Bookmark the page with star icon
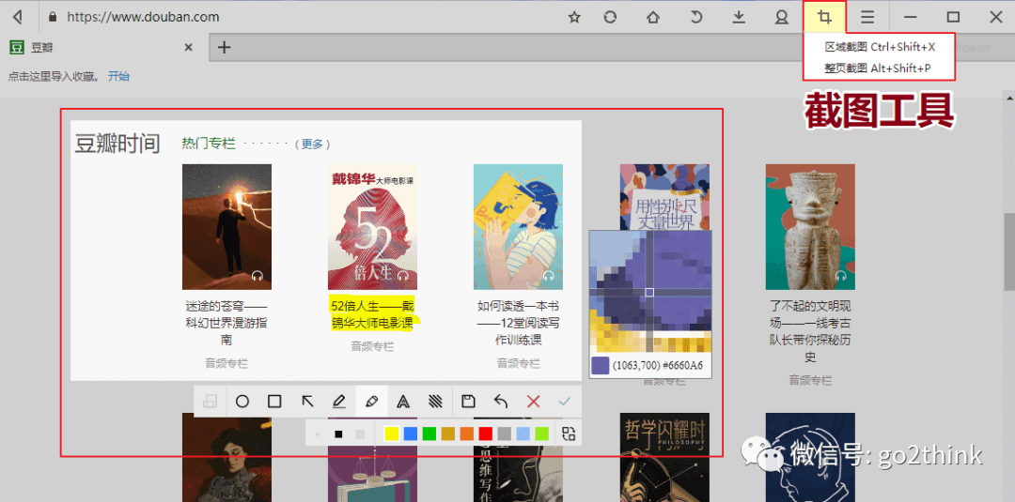Screen dimensions: 1015x502 [x=573, y=18]
